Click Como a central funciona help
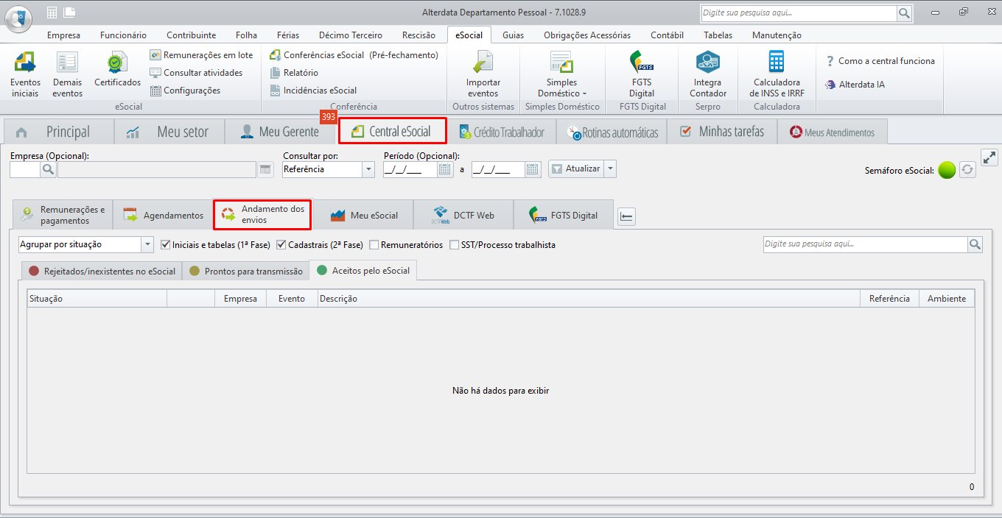Screen dimensions: 1002x518 click(880, 61)
